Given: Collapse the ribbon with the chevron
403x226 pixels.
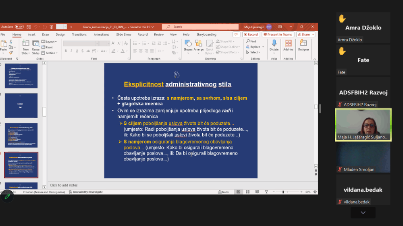Looking at the screenshot, I should (315, 59).
